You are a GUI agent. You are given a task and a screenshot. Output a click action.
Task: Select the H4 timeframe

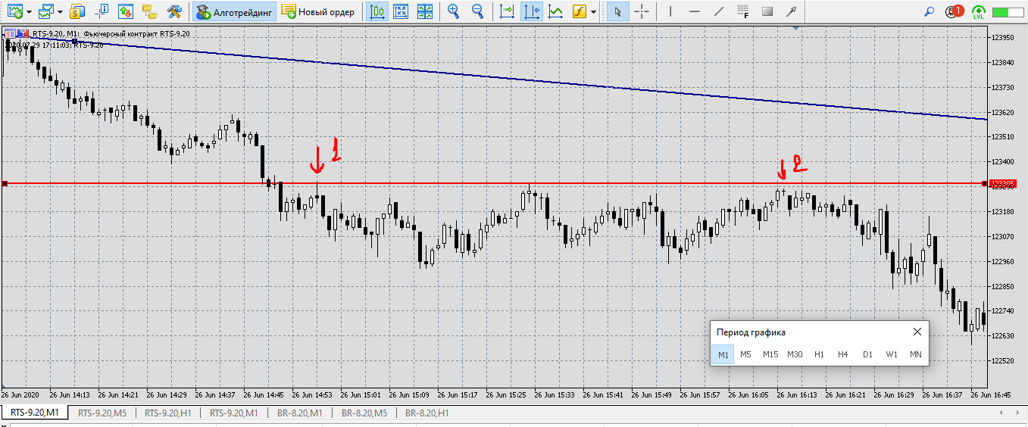click(842, 354)
